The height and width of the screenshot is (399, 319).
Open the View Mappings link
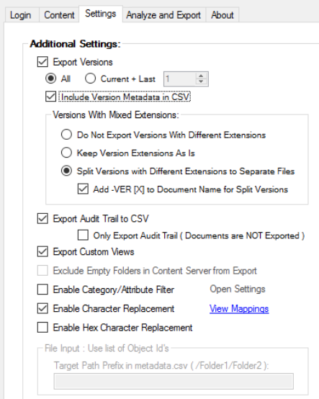pos(239,308)
